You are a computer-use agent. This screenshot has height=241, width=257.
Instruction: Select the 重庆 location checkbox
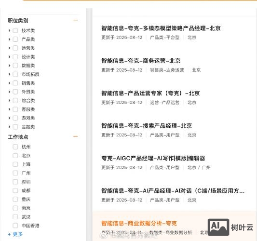pyautogui.click(x=15, y=199)
